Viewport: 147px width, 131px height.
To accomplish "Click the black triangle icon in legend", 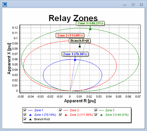I will click(x=30, y=119).
